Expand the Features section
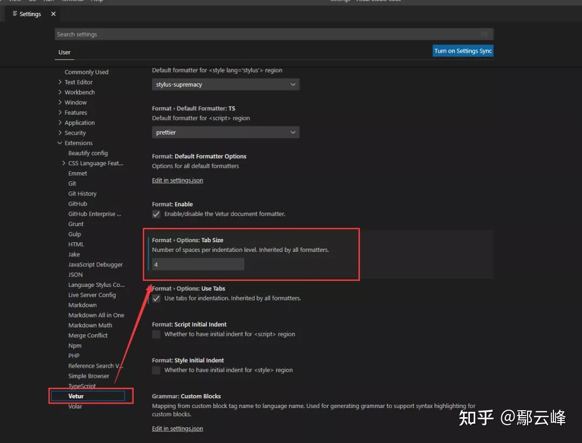The width and height of the screenshot is (582, 443). [x=60, y=112]
